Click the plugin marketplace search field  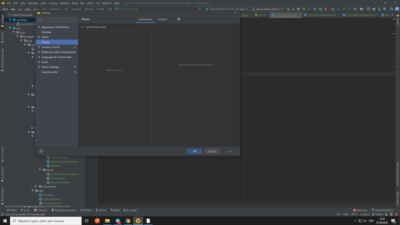click(x=114, y=27)
